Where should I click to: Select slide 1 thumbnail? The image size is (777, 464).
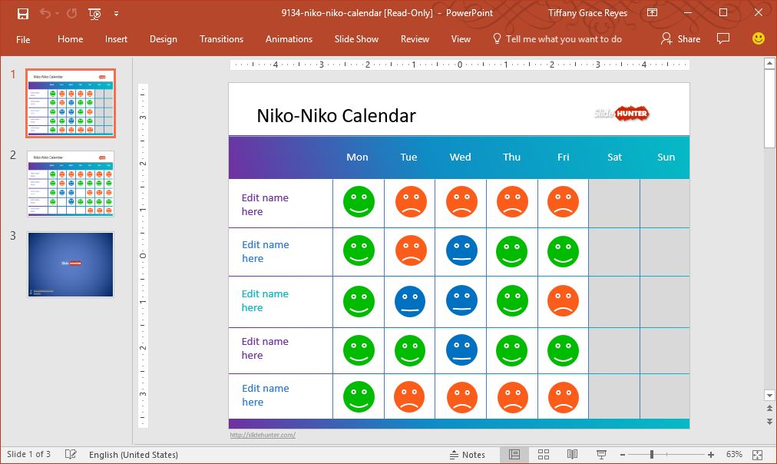[x=71, y=103]
